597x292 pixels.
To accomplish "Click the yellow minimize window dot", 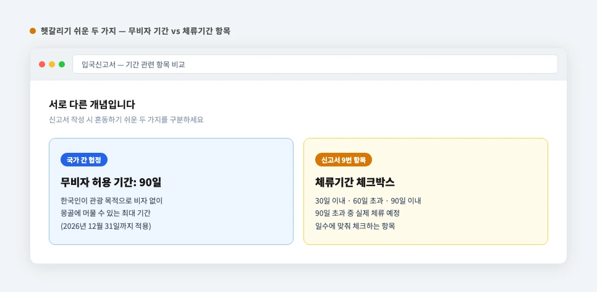I will click(52, 64).
